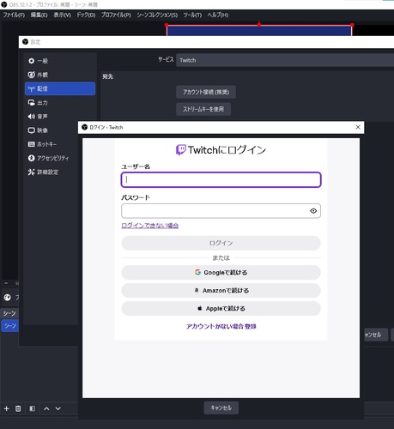Open the ヘルプ(H) menu

tap(218, 15)
